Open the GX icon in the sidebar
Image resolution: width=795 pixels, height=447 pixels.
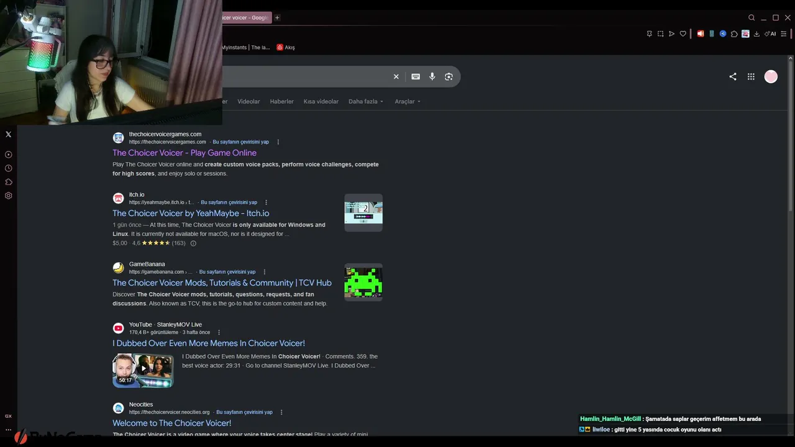pyautogui.click(x=8, y=416)
